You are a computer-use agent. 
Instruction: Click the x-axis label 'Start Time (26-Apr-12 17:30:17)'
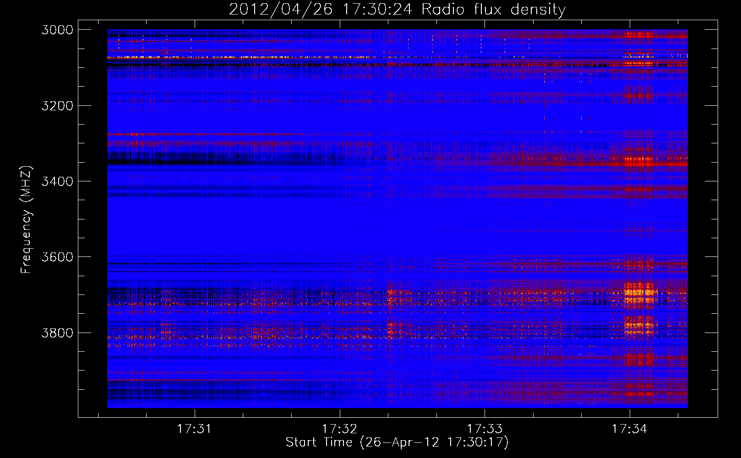point(397,442)
